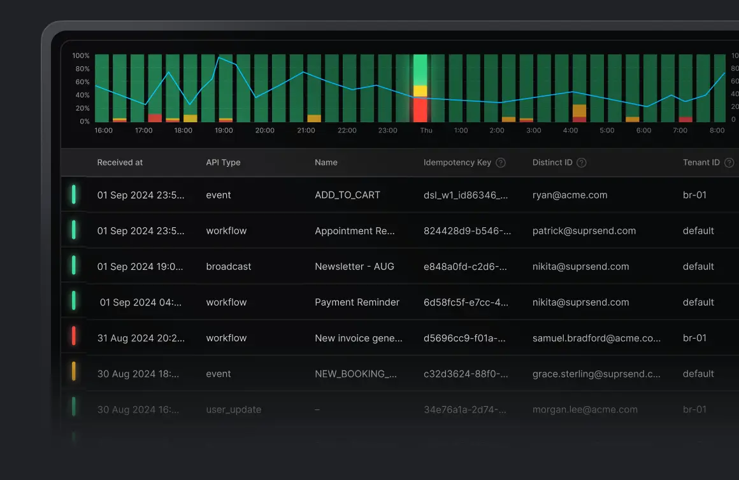Click timestamp 30 Aug 2024 16:...
The image size is (739, 480).
coord(138,410)
